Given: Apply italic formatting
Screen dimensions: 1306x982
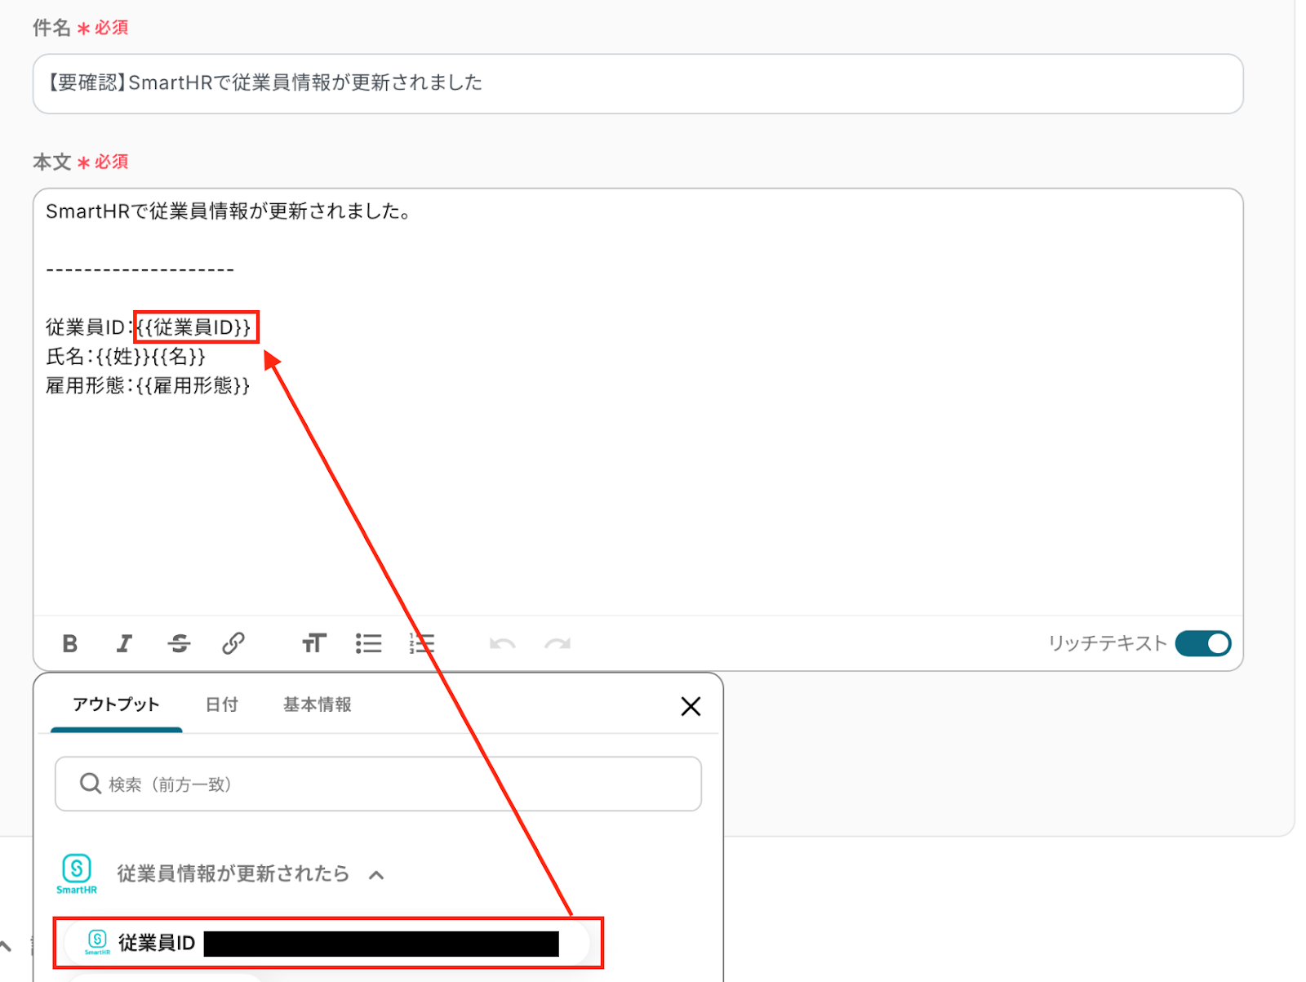Looking at the screenshot, I should [x=124, y=644].
